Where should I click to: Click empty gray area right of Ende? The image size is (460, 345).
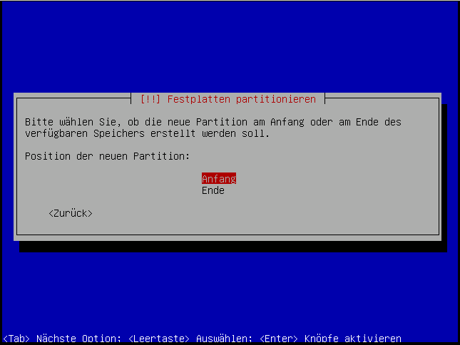click(x=321, y=190)
